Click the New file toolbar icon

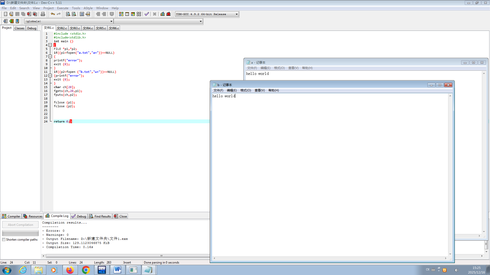[5, 14]
